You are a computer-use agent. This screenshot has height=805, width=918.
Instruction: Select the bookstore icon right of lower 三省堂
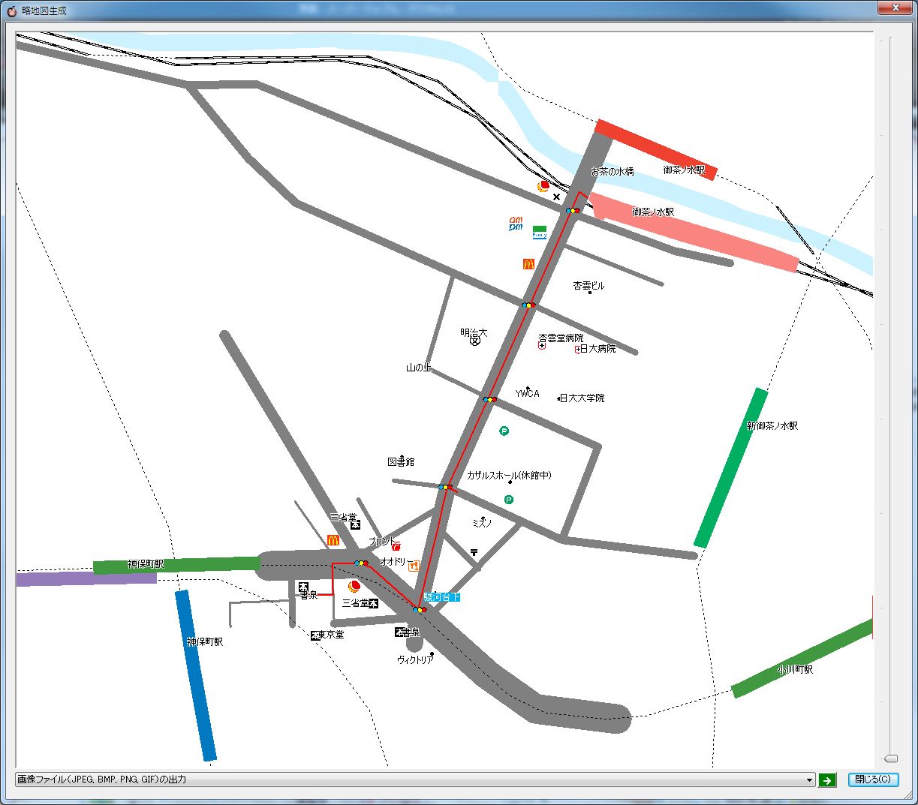point(373,603)
